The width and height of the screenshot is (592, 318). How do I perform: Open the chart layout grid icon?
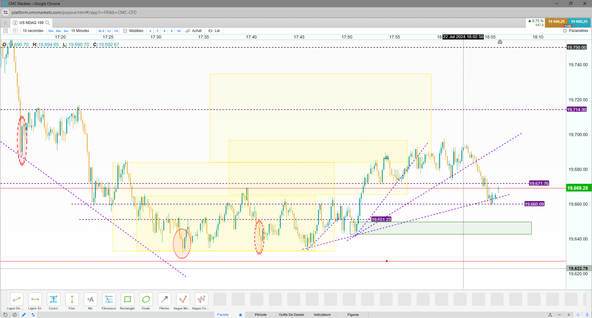(15, 31)
